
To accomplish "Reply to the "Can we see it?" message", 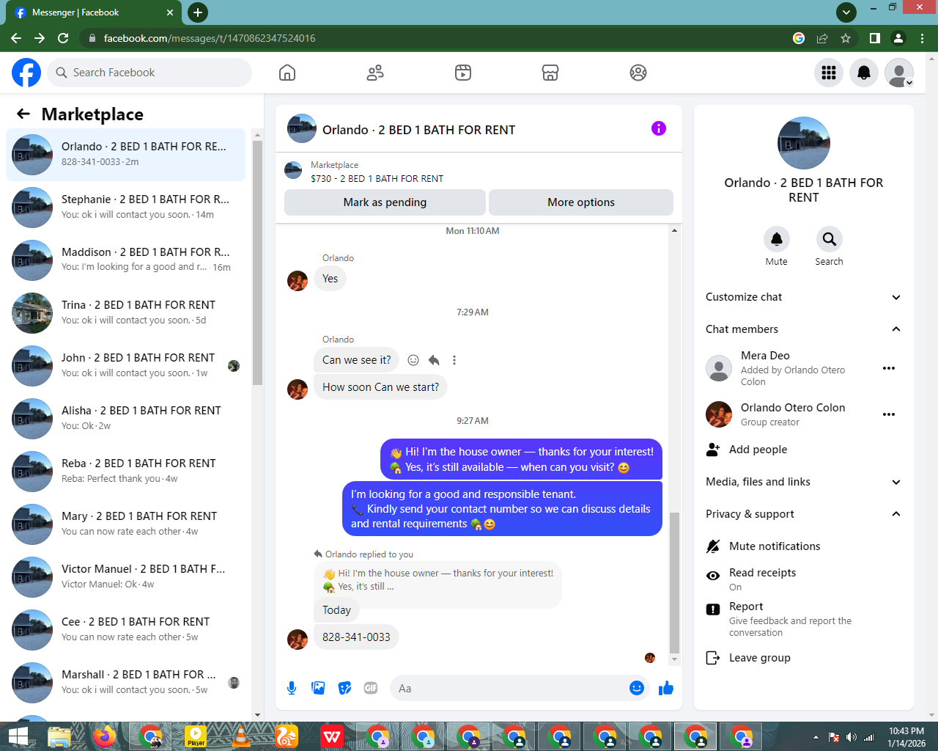I will (x=434, y=360).
